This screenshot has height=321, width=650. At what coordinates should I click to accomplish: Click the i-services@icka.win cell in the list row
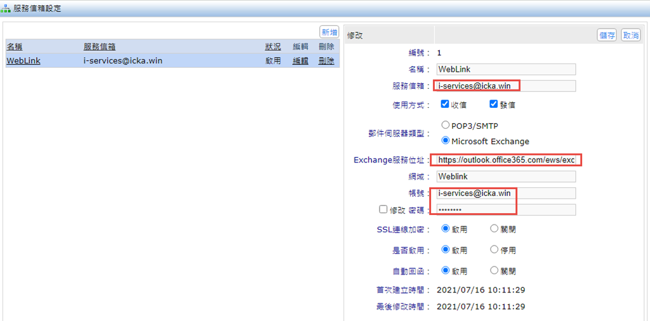click(x=123, y=61)
